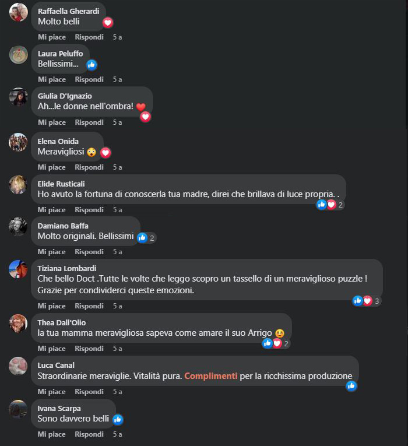Open Tiziana Lombardi's profile avatar
Image resolution: width=408 pixels, height=446 pixels.
point(18,269)
